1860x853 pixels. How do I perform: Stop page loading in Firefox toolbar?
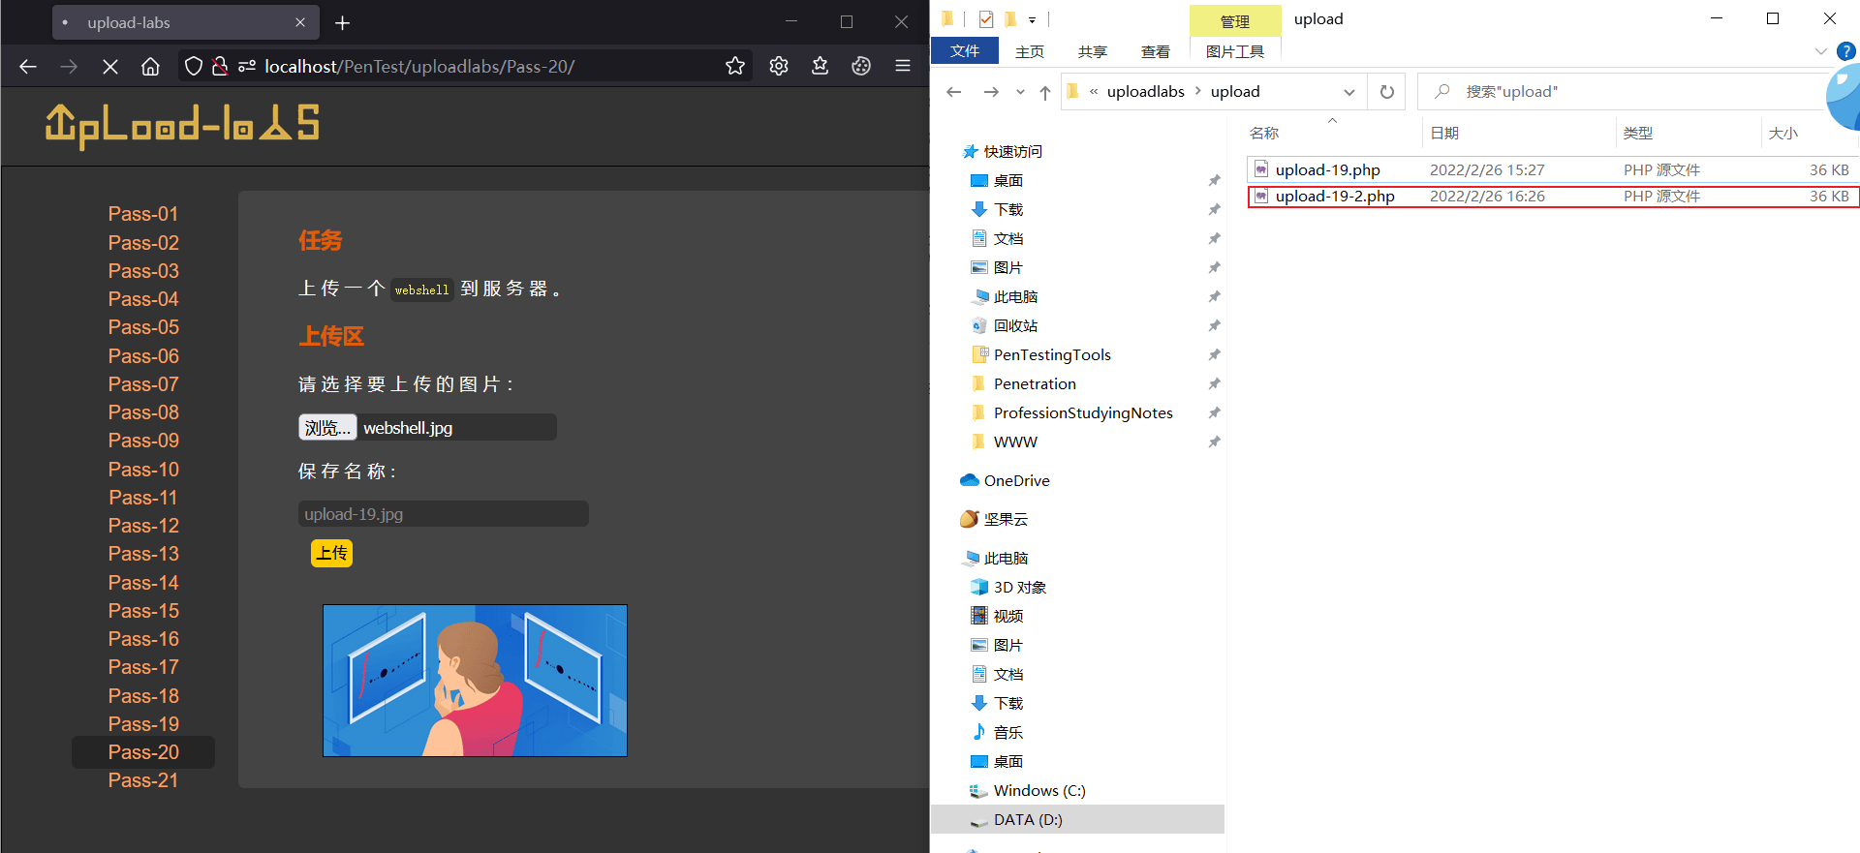tap(110, 66)
